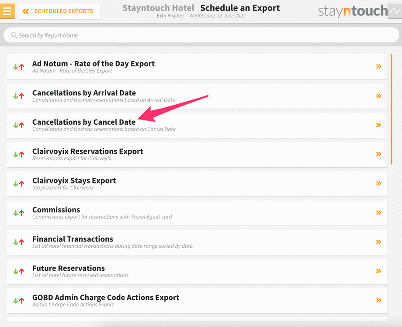
Task: Select Cancellations by Arrival Date title
Action: [x=84, y=93]
